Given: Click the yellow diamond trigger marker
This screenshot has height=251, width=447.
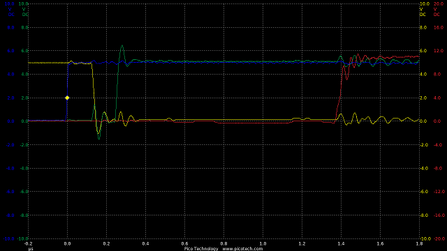Looking at the screenshot, I should 67,98.
